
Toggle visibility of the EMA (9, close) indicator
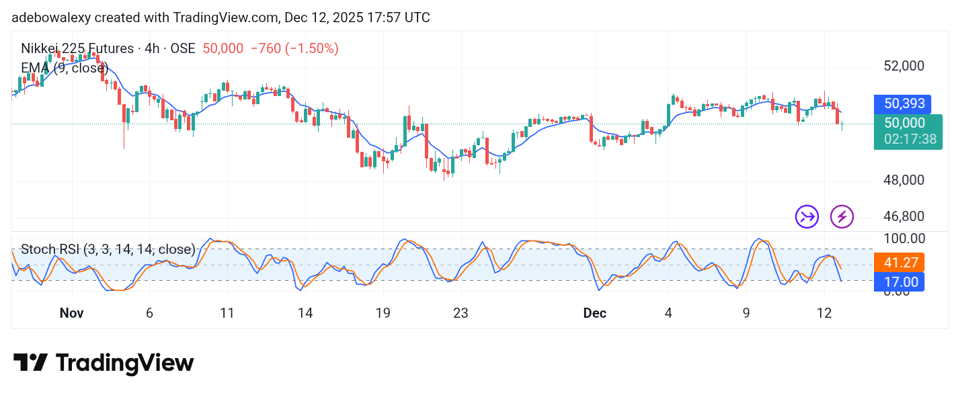(64, 68)
